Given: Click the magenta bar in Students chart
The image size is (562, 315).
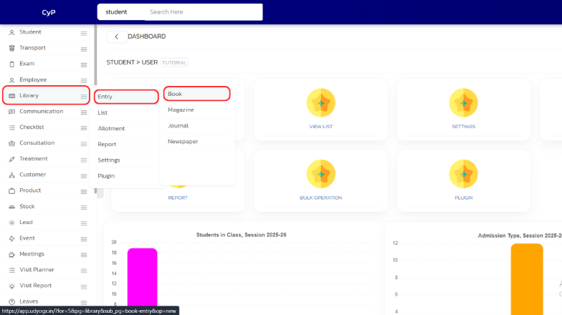Looking at the screenshot, I should pos(142,279).
